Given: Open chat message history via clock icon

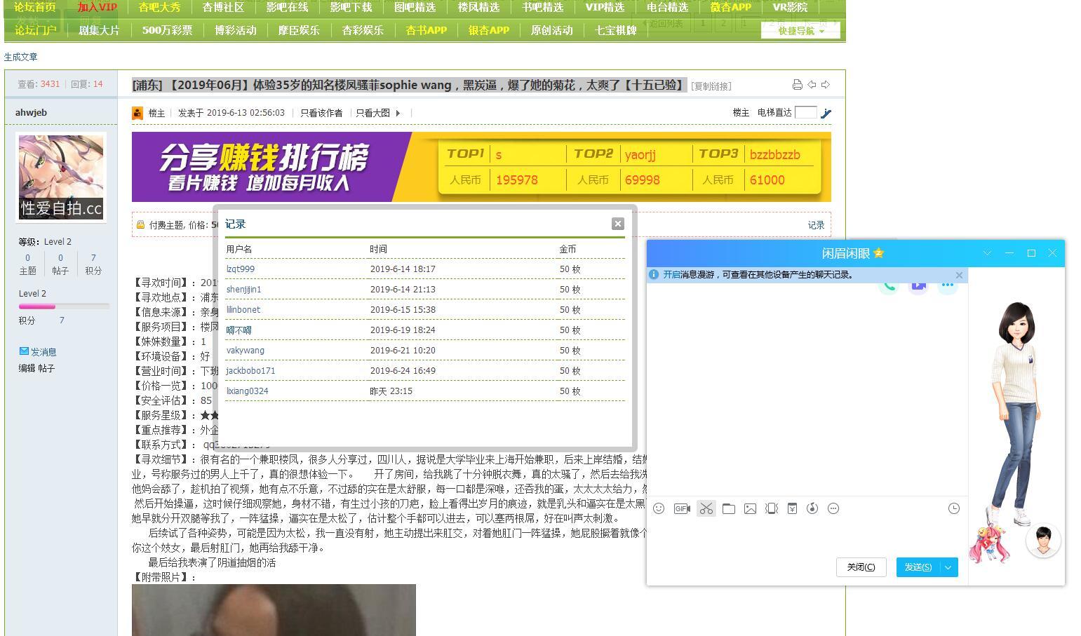Looking at the screenshot, I should [953, 508].
